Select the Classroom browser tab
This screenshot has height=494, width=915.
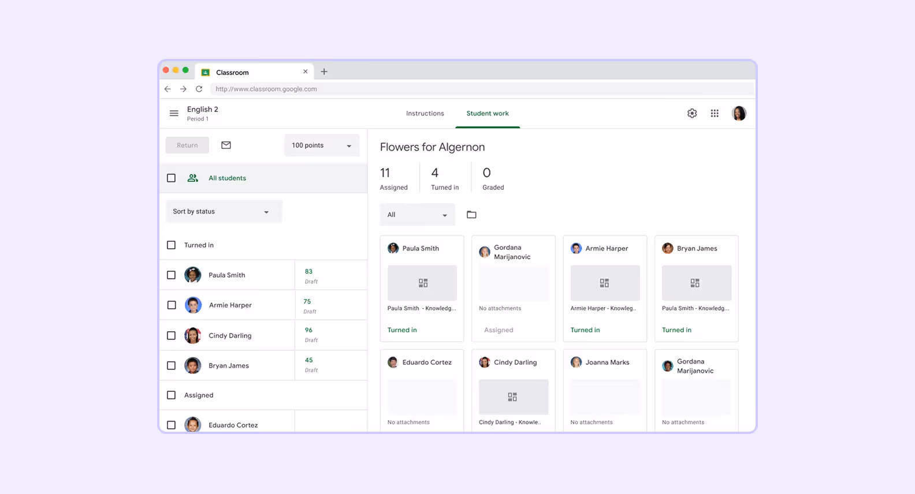click(x=254, y=72)
